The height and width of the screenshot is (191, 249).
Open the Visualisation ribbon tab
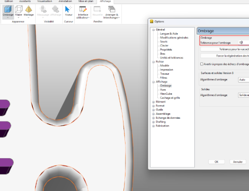click(x=44, y=1)
